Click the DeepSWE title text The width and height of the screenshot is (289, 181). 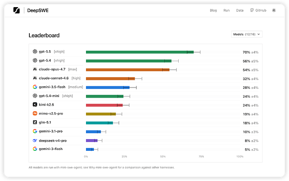[38, 10]
